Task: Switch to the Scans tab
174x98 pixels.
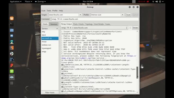Action: click(x=108, y=24)
